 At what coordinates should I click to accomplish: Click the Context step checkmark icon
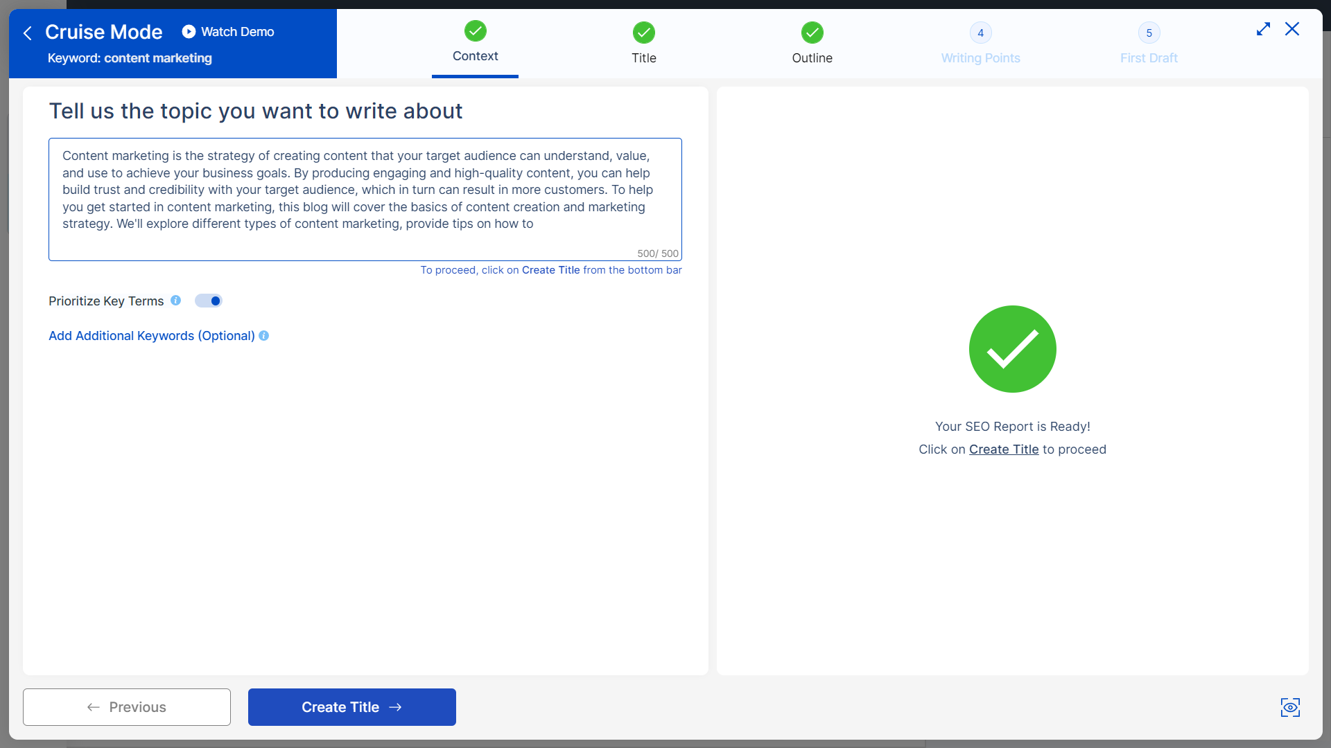[476, 32]
